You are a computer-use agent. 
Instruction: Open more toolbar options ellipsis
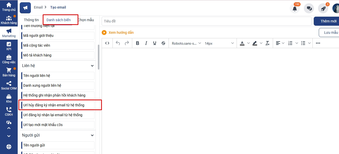point(318,43)
